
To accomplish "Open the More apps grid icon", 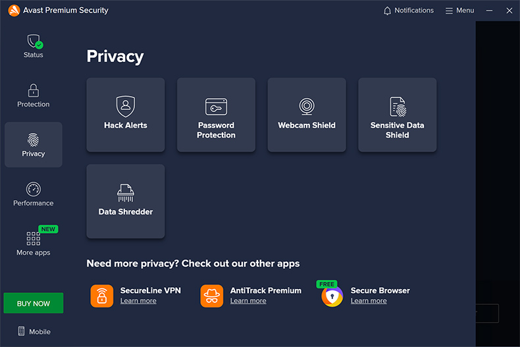I will tap(33, 238).
